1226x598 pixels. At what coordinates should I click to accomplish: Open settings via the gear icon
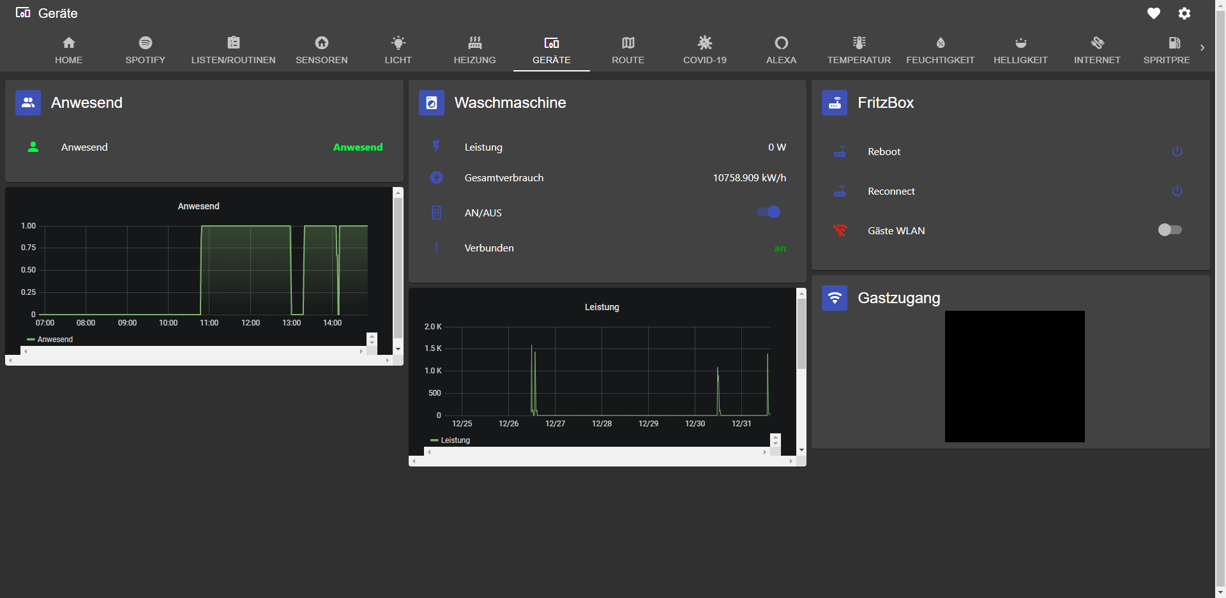1184,13
